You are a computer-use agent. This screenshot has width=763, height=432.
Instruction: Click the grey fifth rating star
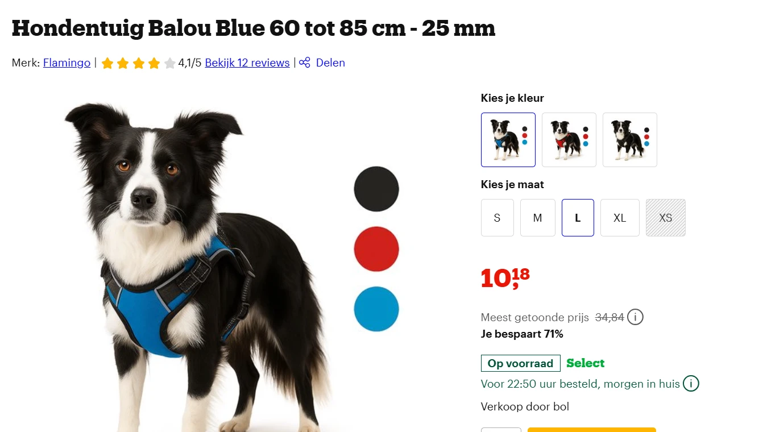point(169,63)
